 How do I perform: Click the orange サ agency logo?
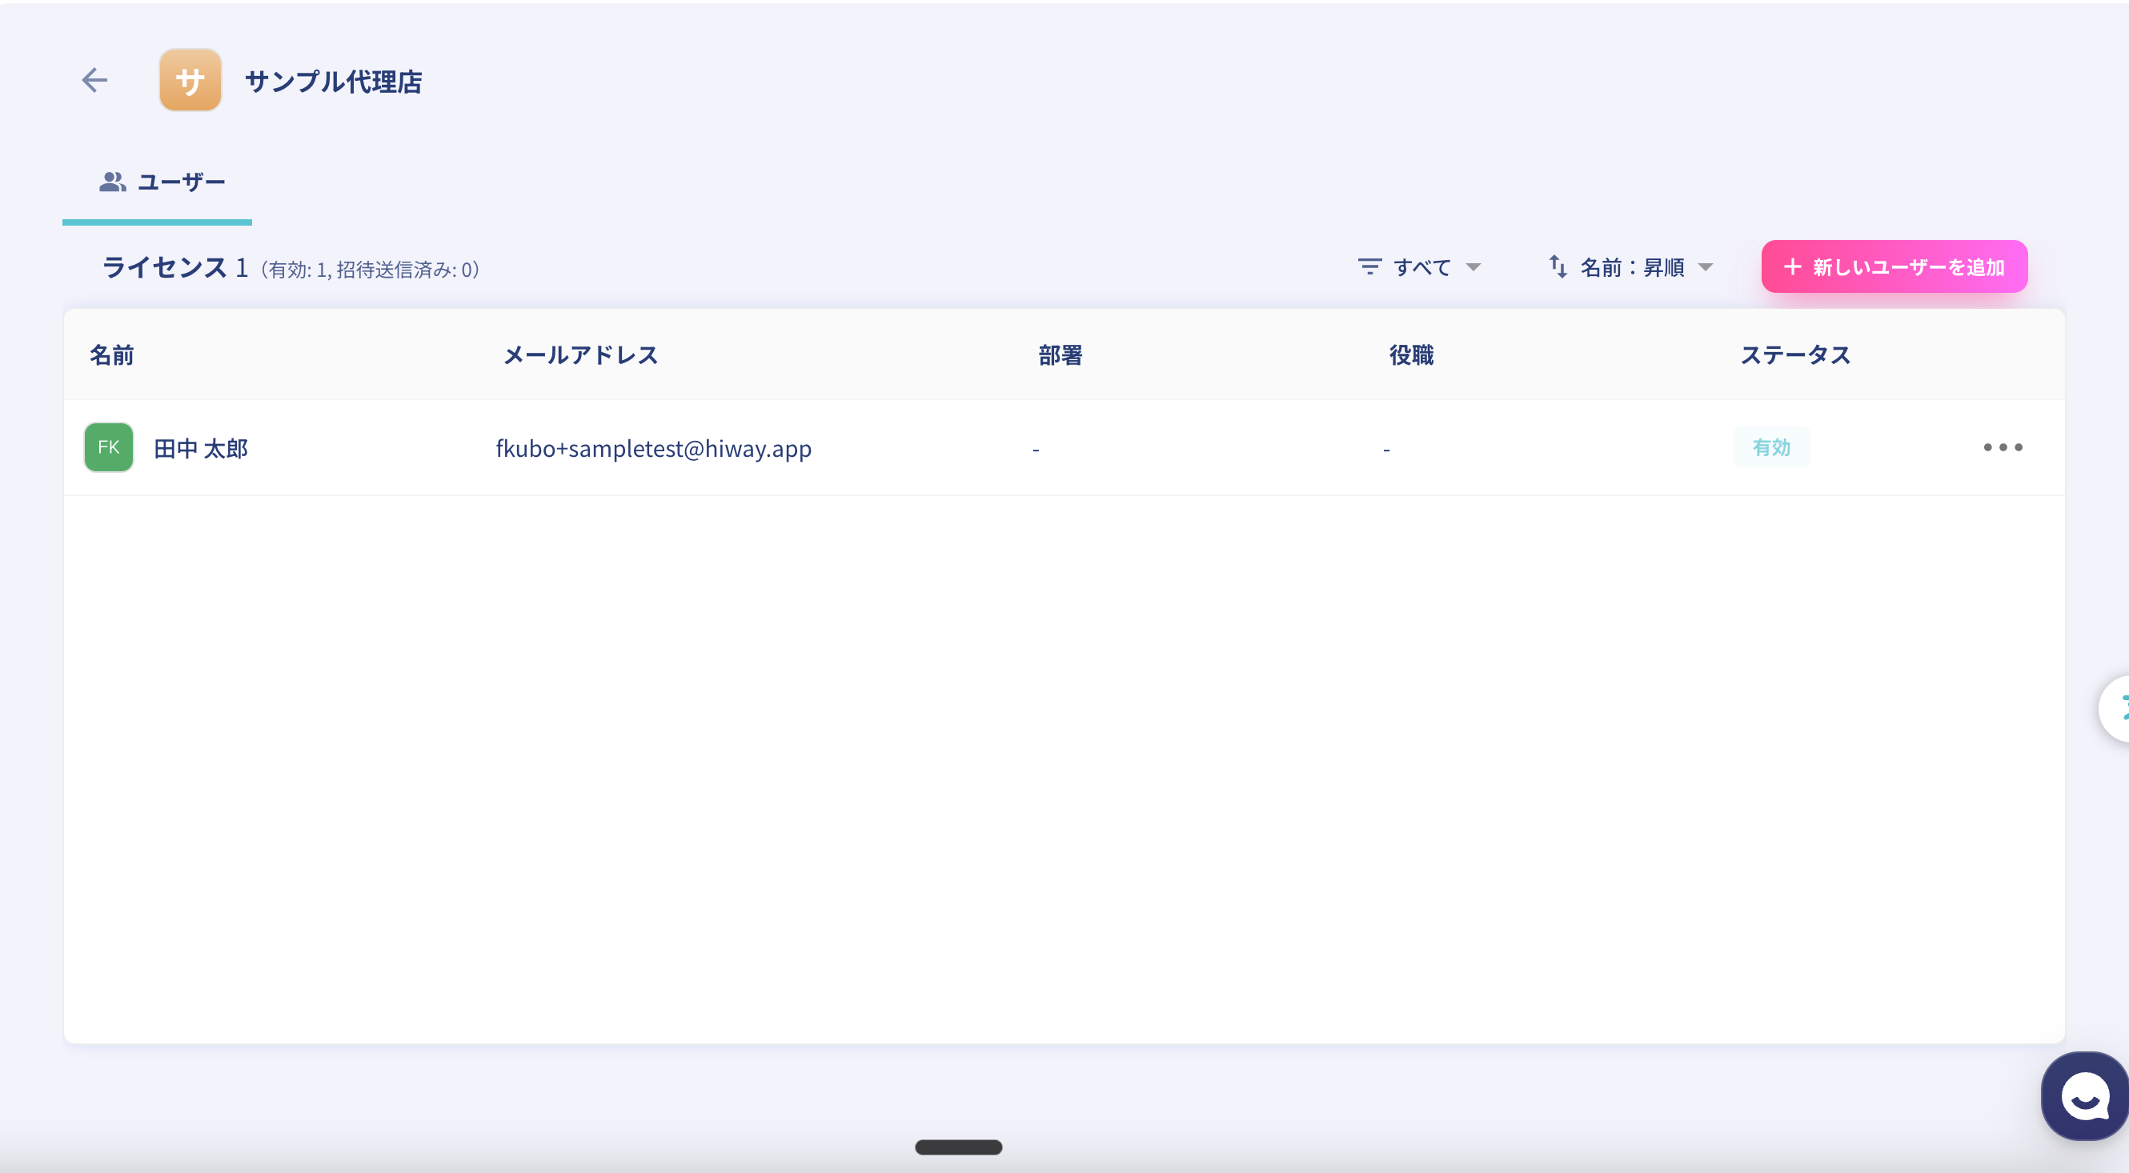190,80
